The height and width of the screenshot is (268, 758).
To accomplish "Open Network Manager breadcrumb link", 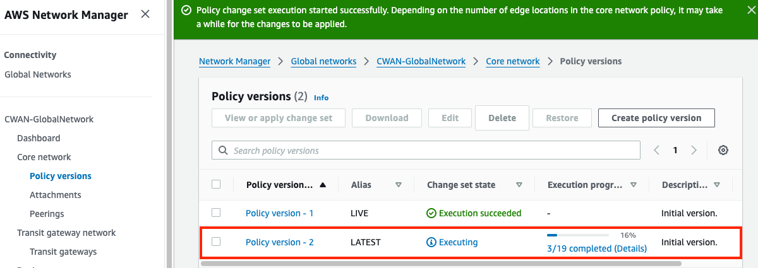I will click(x=234, y=61).
